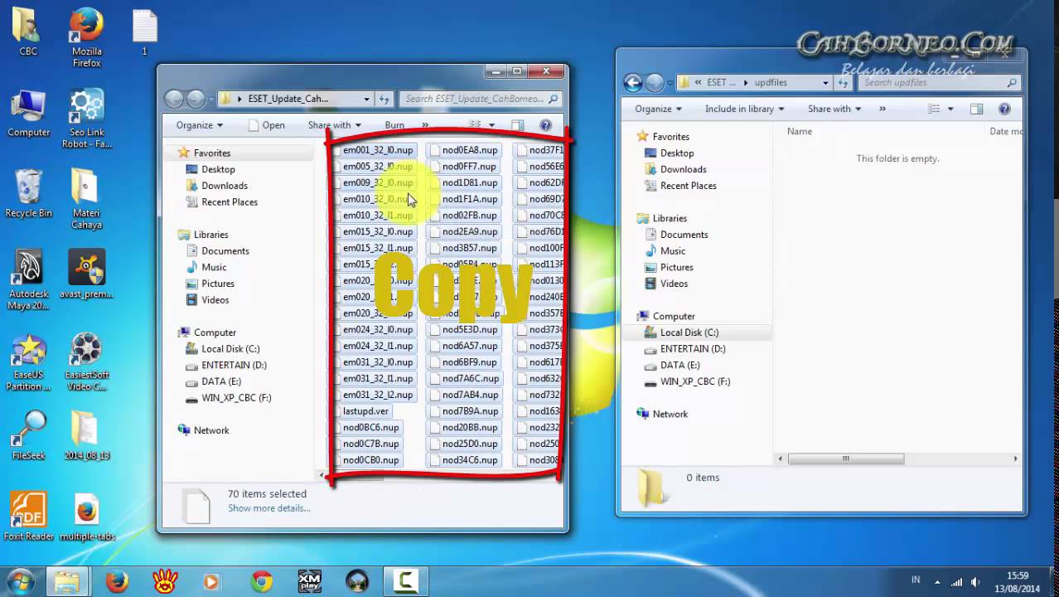Screen dimensions: 1059x597
Task: Click the help icon in the ESET_Update window
Action: pos(545,125)
